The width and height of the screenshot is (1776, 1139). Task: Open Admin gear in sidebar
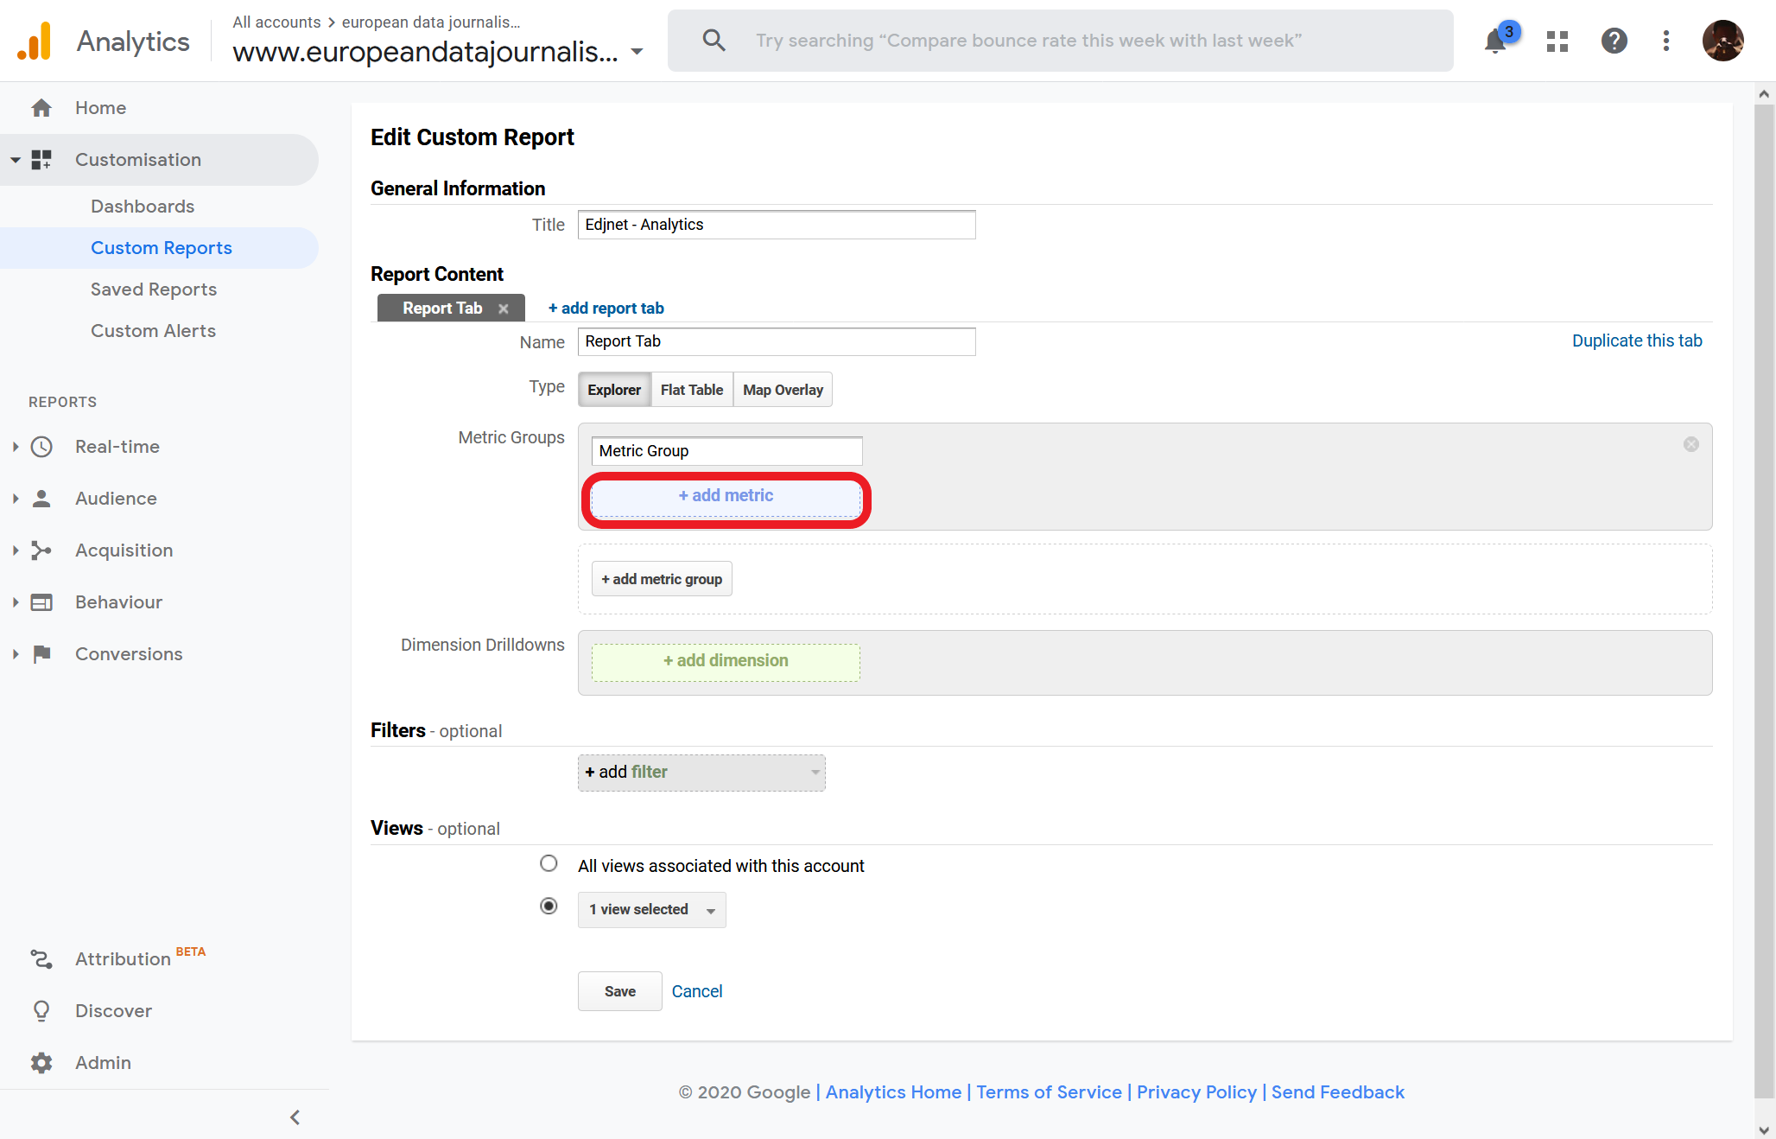(41, 1063)
